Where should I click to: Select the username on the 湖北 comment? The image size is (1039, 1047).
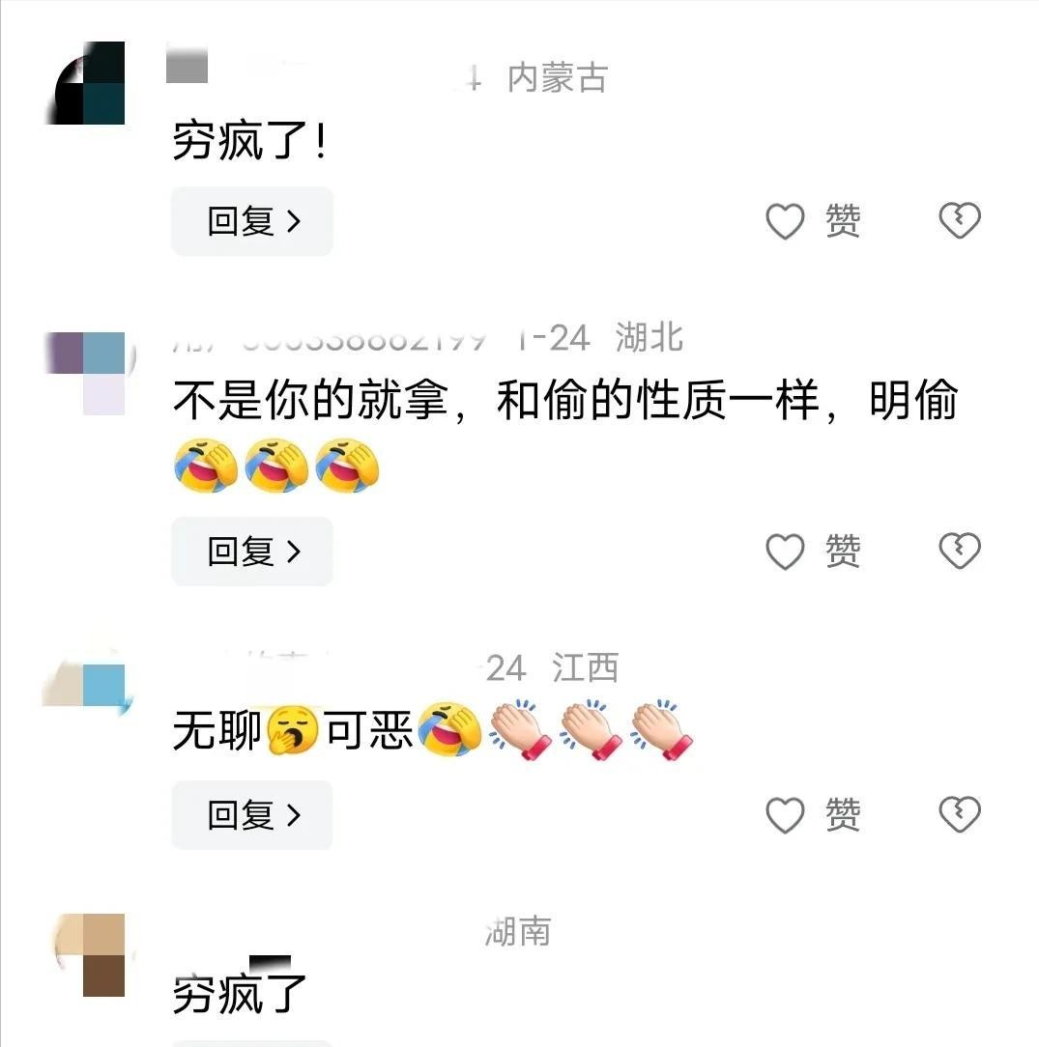pos(329,339)
